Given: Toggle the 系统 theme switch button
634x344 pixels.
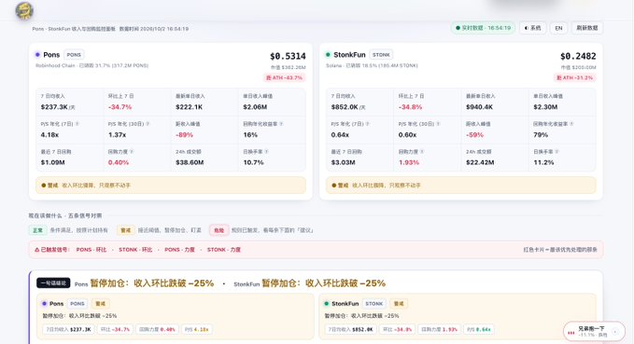Looking at the screenshot, I should pyautogui.click(x=532, y=28).
